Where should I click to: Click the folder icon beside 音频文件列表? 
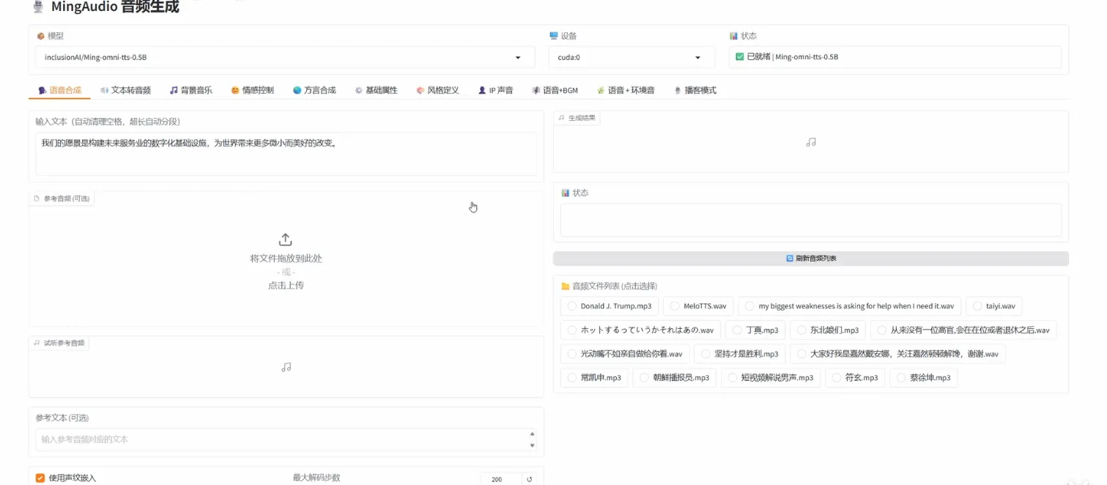(566, 286)
